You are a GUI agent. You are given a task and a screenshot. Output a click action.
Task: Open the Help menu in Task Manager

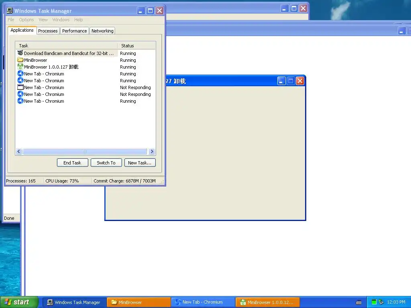(78, 20)
